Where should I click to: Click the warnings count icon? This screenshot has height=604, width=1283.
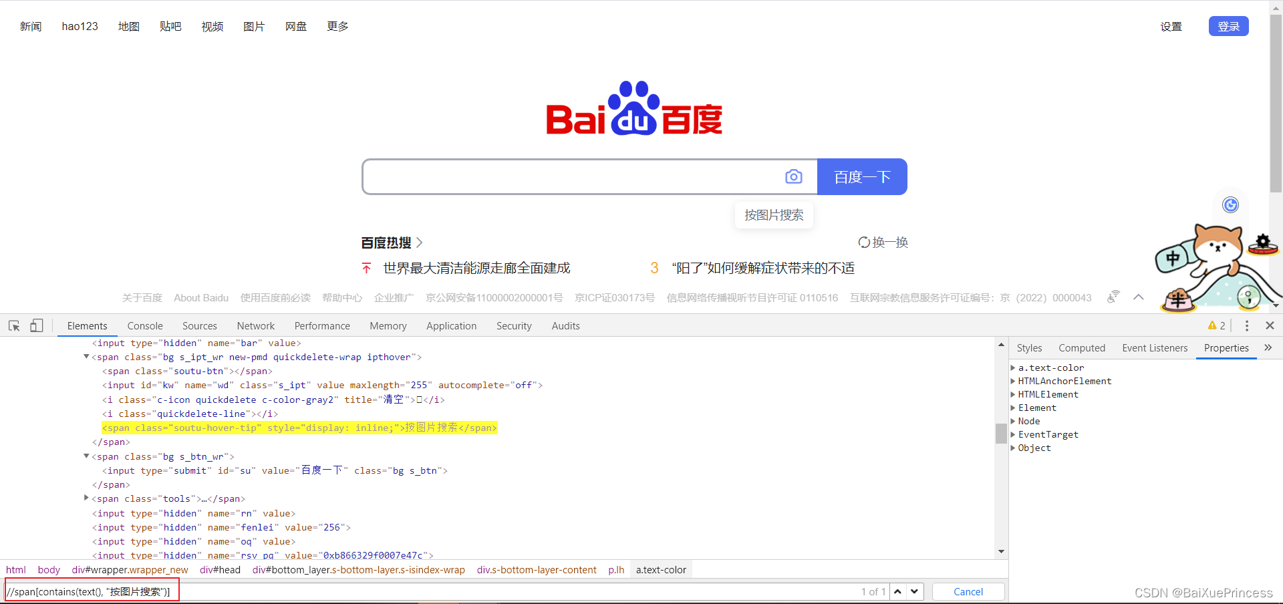click(1216, 325)
